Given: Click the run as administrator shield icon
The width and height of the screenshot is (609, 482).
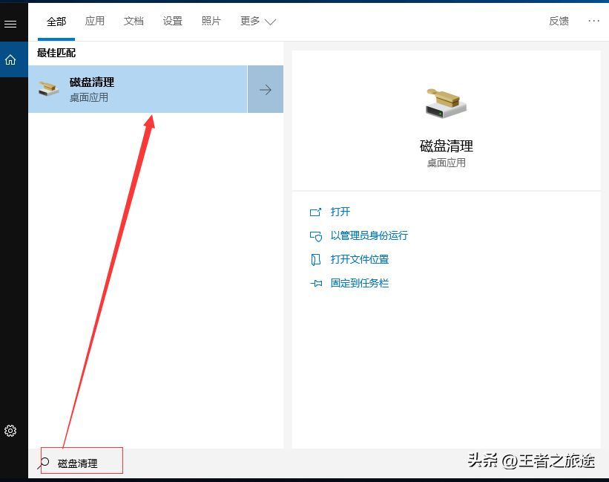Looking at the screenshot, I should tap(316, 236).
